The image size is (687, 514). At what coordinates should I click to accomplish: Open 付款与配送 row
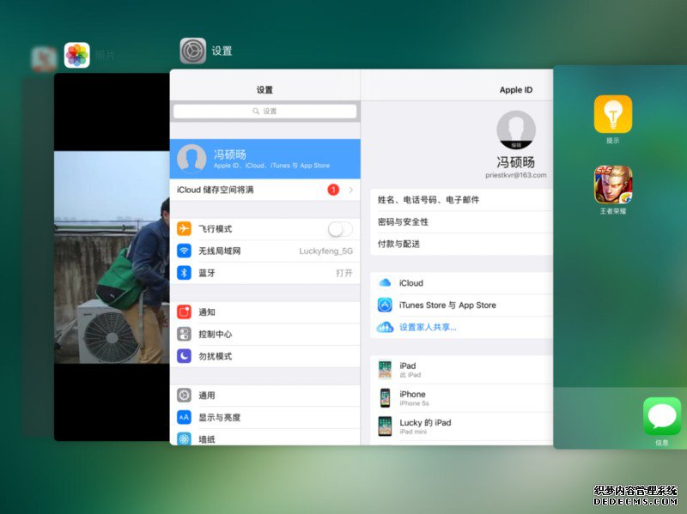pyautogui.click(x=461, y=244)
